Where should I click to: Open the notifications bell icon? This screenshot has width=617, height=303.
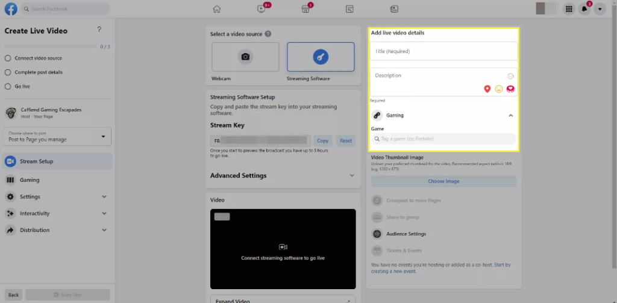pos(584,9)
